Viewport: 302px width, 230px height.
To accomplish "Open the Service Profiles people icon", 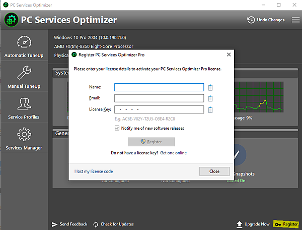I will pyautogui.click(x=24, y=103).
